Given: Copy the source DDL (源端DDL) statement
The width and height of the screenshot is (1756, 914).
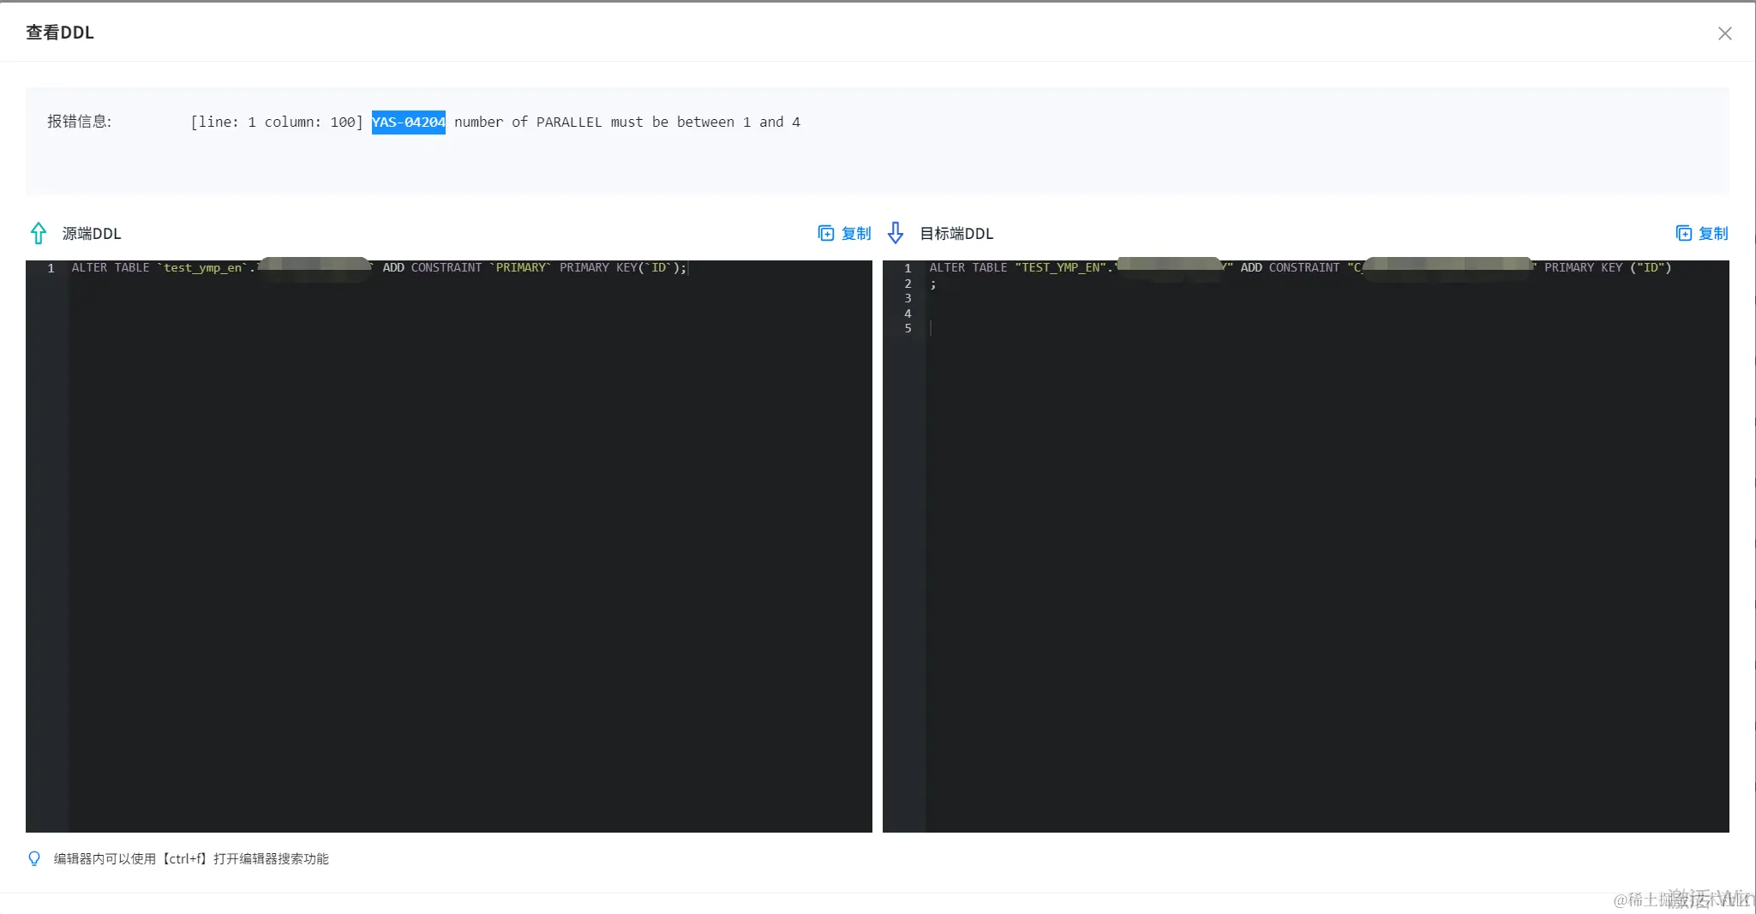Looking at the screenshot, I should [x=844, y=233].
